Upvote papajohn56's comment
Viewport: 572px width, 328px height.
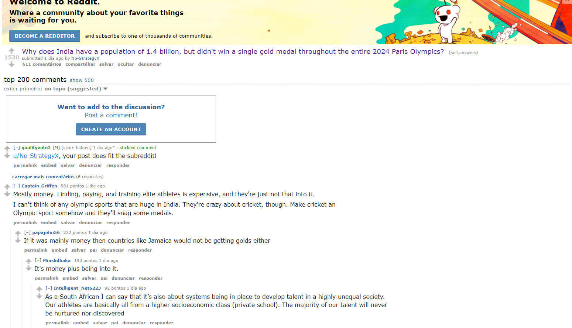point(18,233)
